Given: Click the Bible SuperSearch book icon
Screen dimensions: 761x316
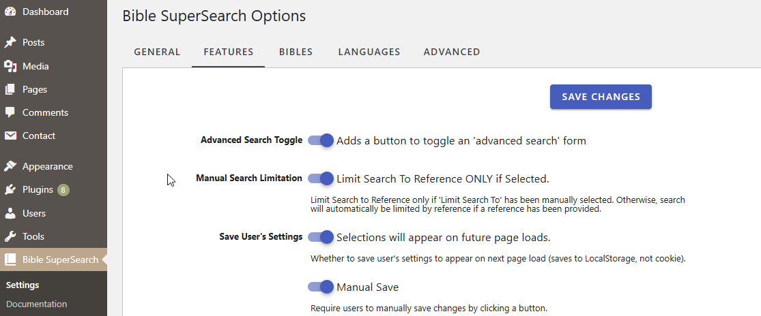Looking at the screenshot, I should [10, 260].
